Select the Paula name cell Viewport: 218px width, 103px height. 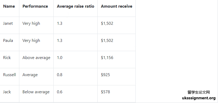point(8,41)
